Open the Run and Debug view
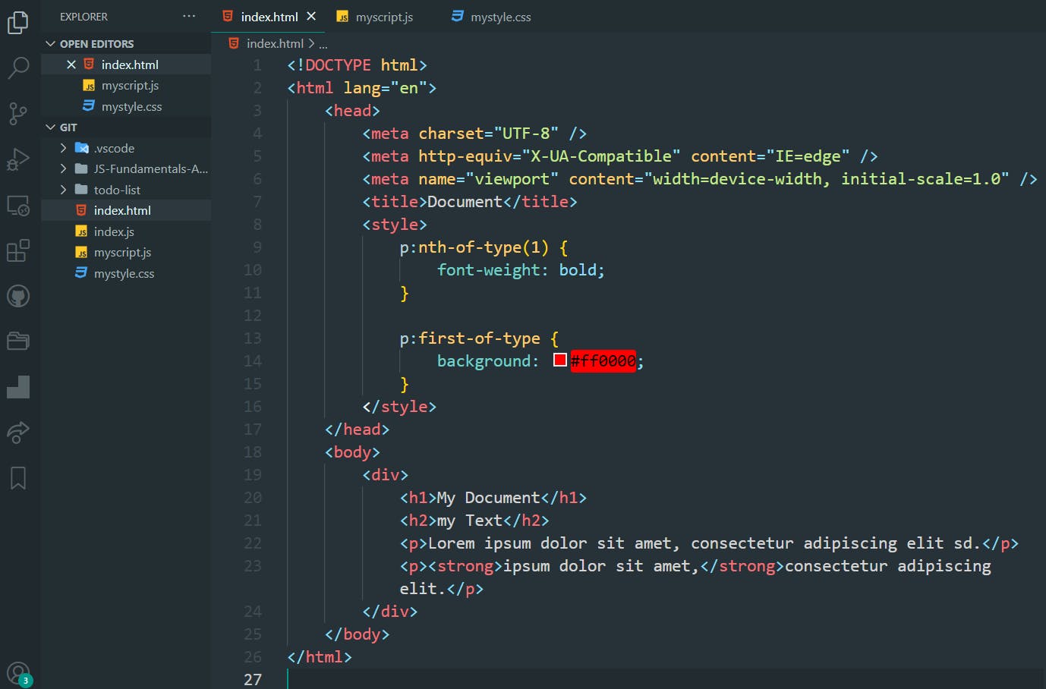This screenshot has width=1046, height=689. [x=18, y=159]
